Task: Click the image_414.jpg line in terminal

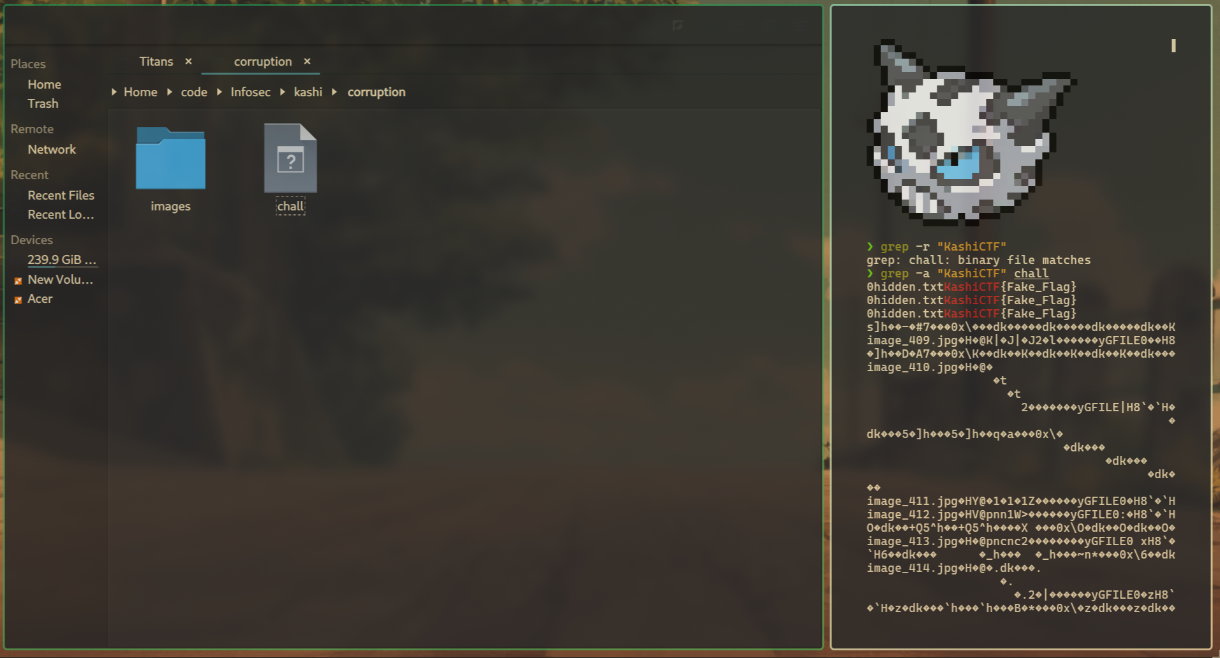Action: 953,568
